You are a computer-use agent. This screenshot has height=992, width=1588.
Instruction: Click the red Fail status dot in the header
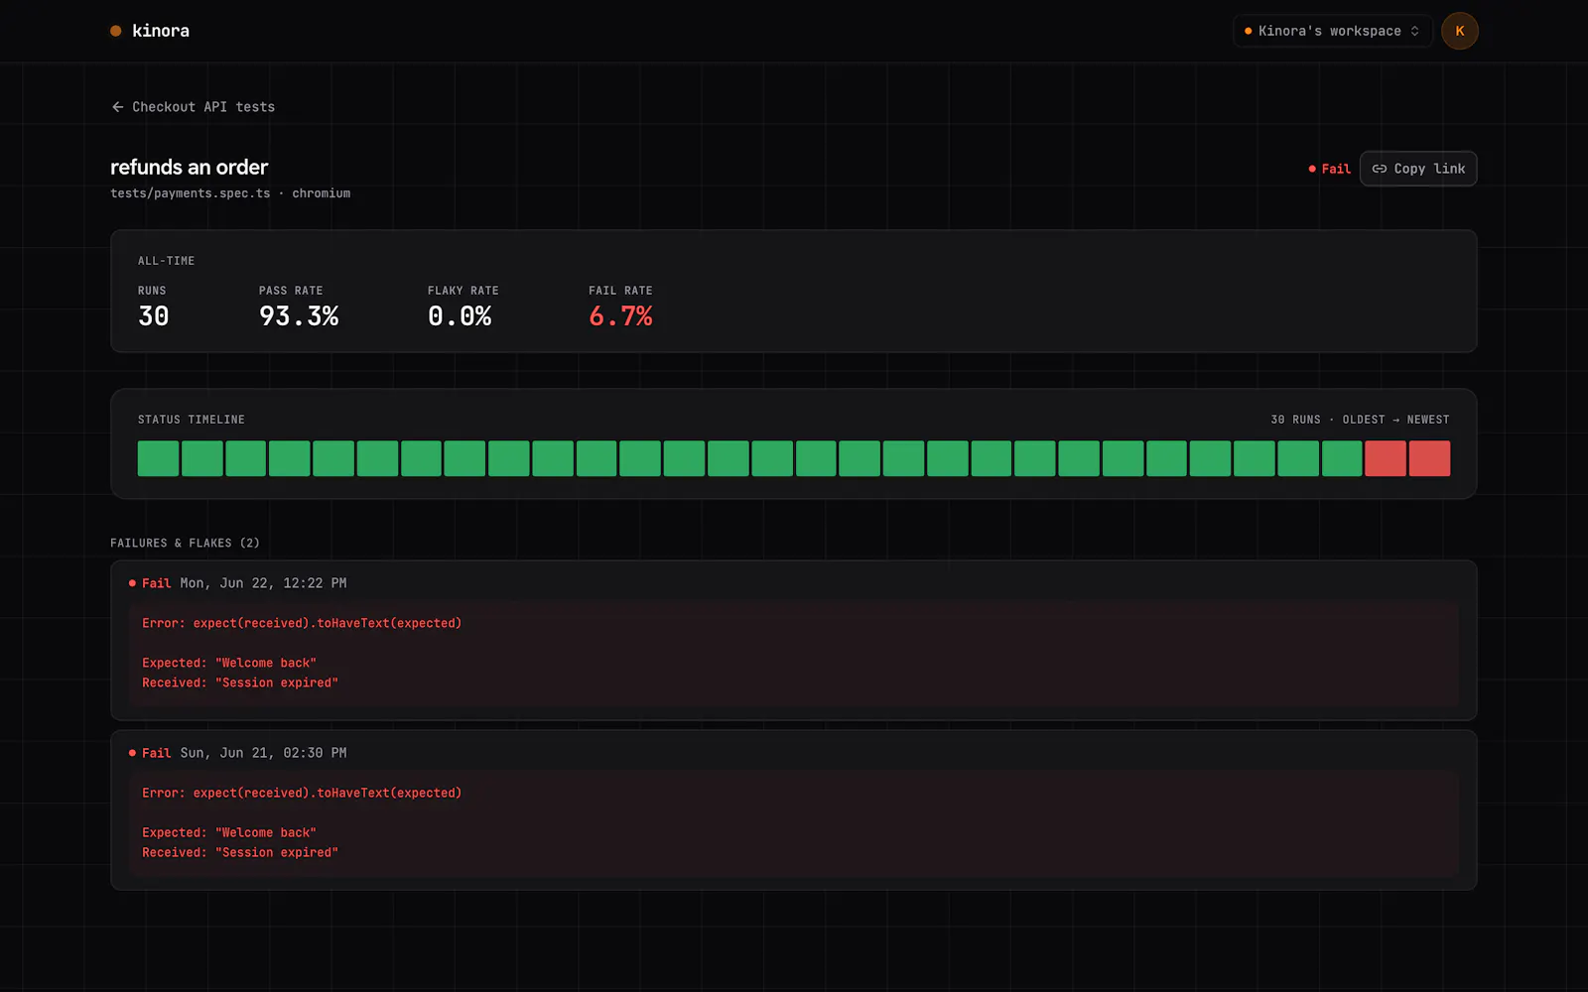(x=1312, y=169)
